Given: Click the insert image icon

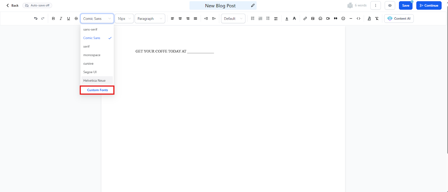Looking at the screenshot, I should coord(313,19).
